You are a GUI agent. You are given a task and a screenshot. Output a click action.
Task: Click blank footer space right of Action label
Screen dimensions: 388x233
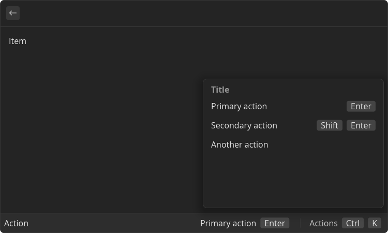pos(113,223)
